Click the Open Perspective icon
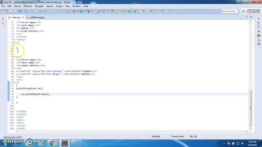Viewport: 262px width, 147px height. pos(244,11)
